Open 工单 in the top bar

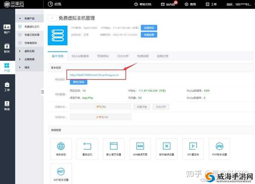tap(211, 4)
